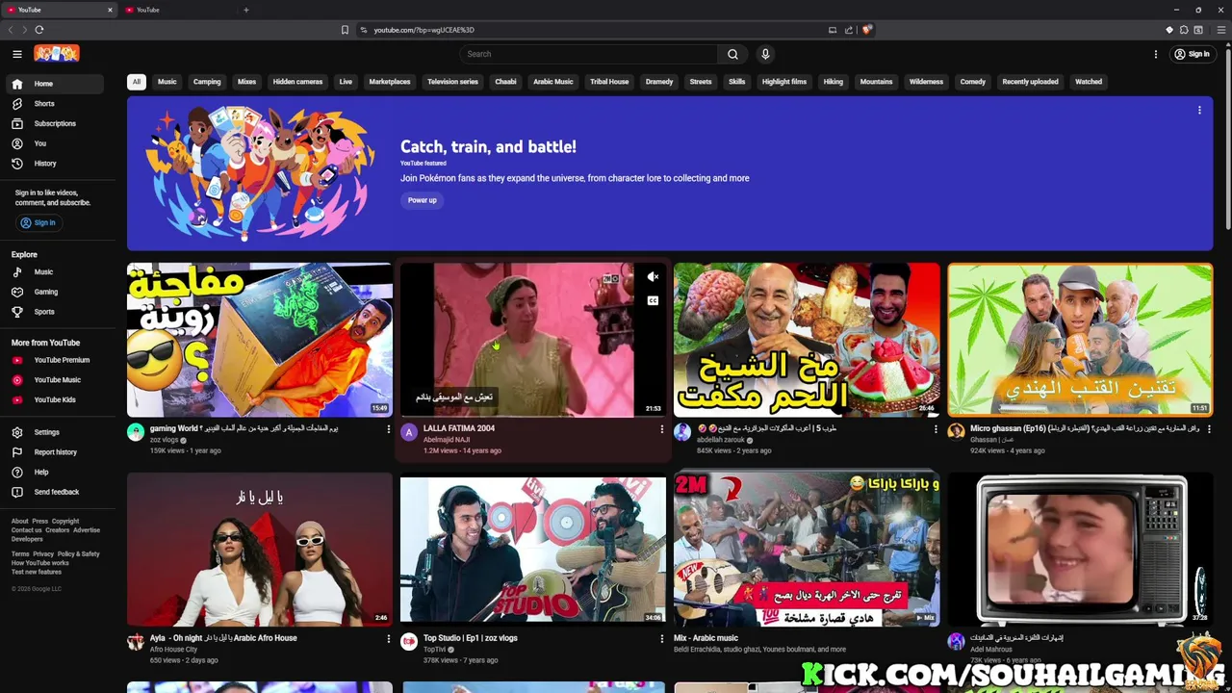Click the browser address bar URL

pyautogui.click(x=423, y=30)
